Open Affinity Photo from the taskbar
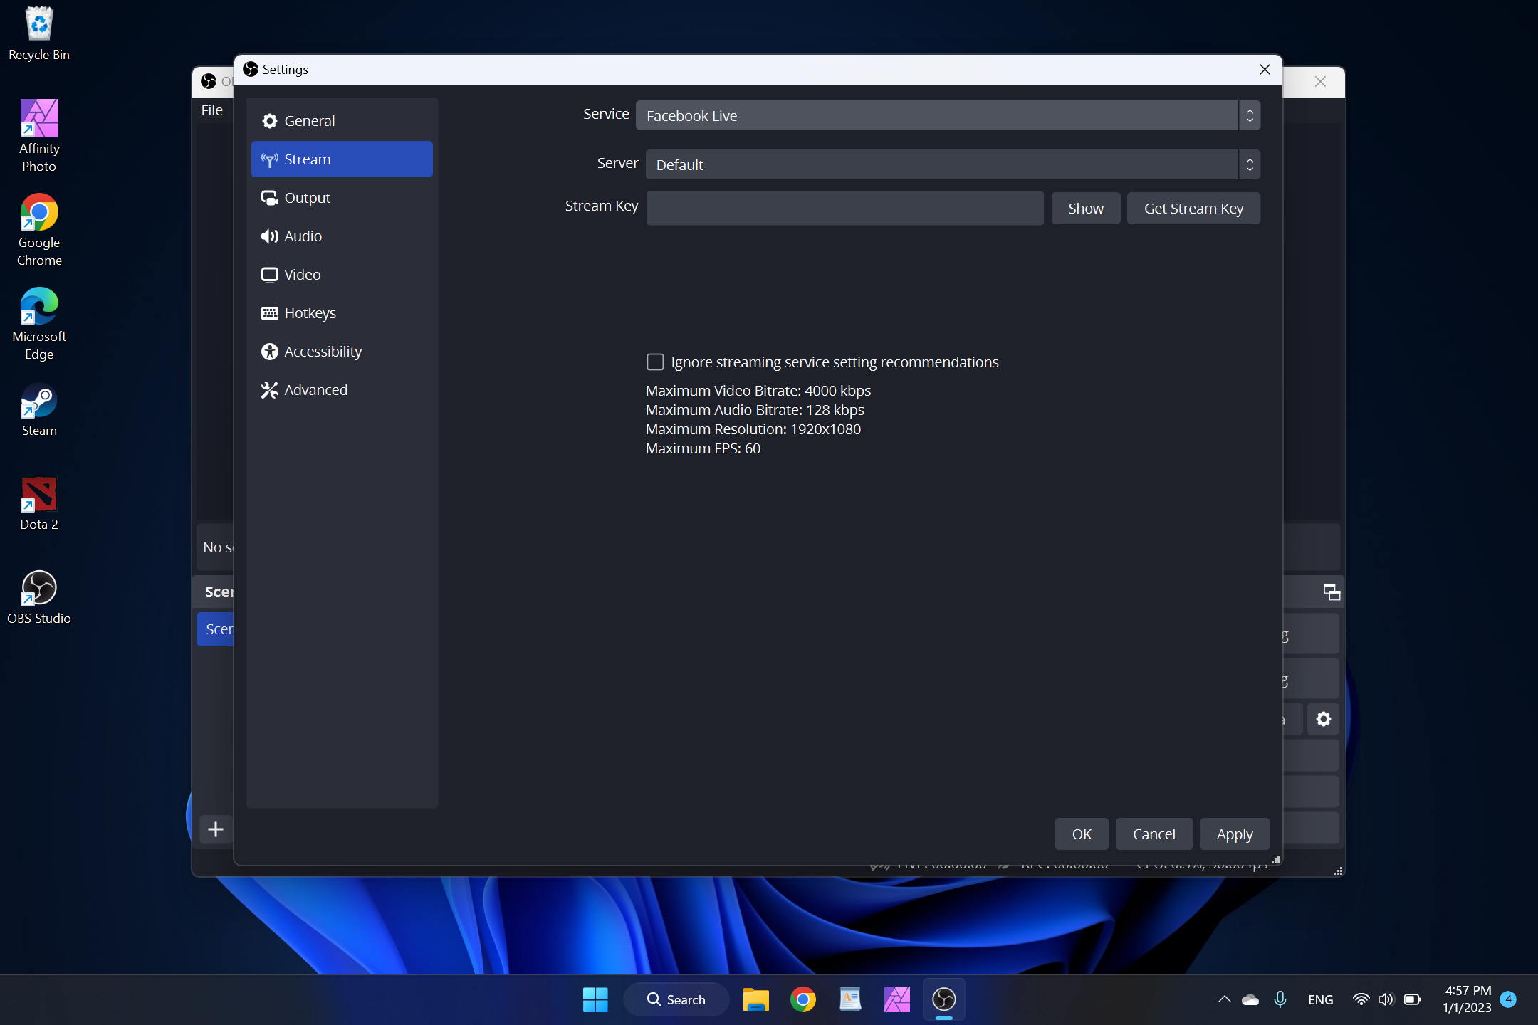 896,999
